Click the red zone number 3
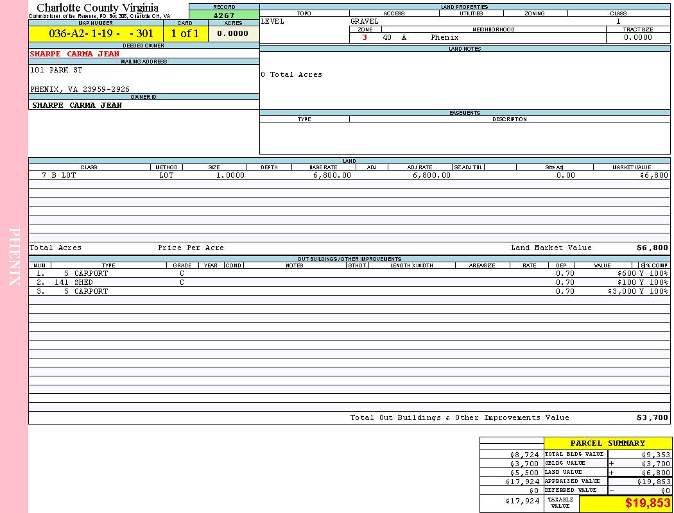The image size is (674, 513). point(365,38)
